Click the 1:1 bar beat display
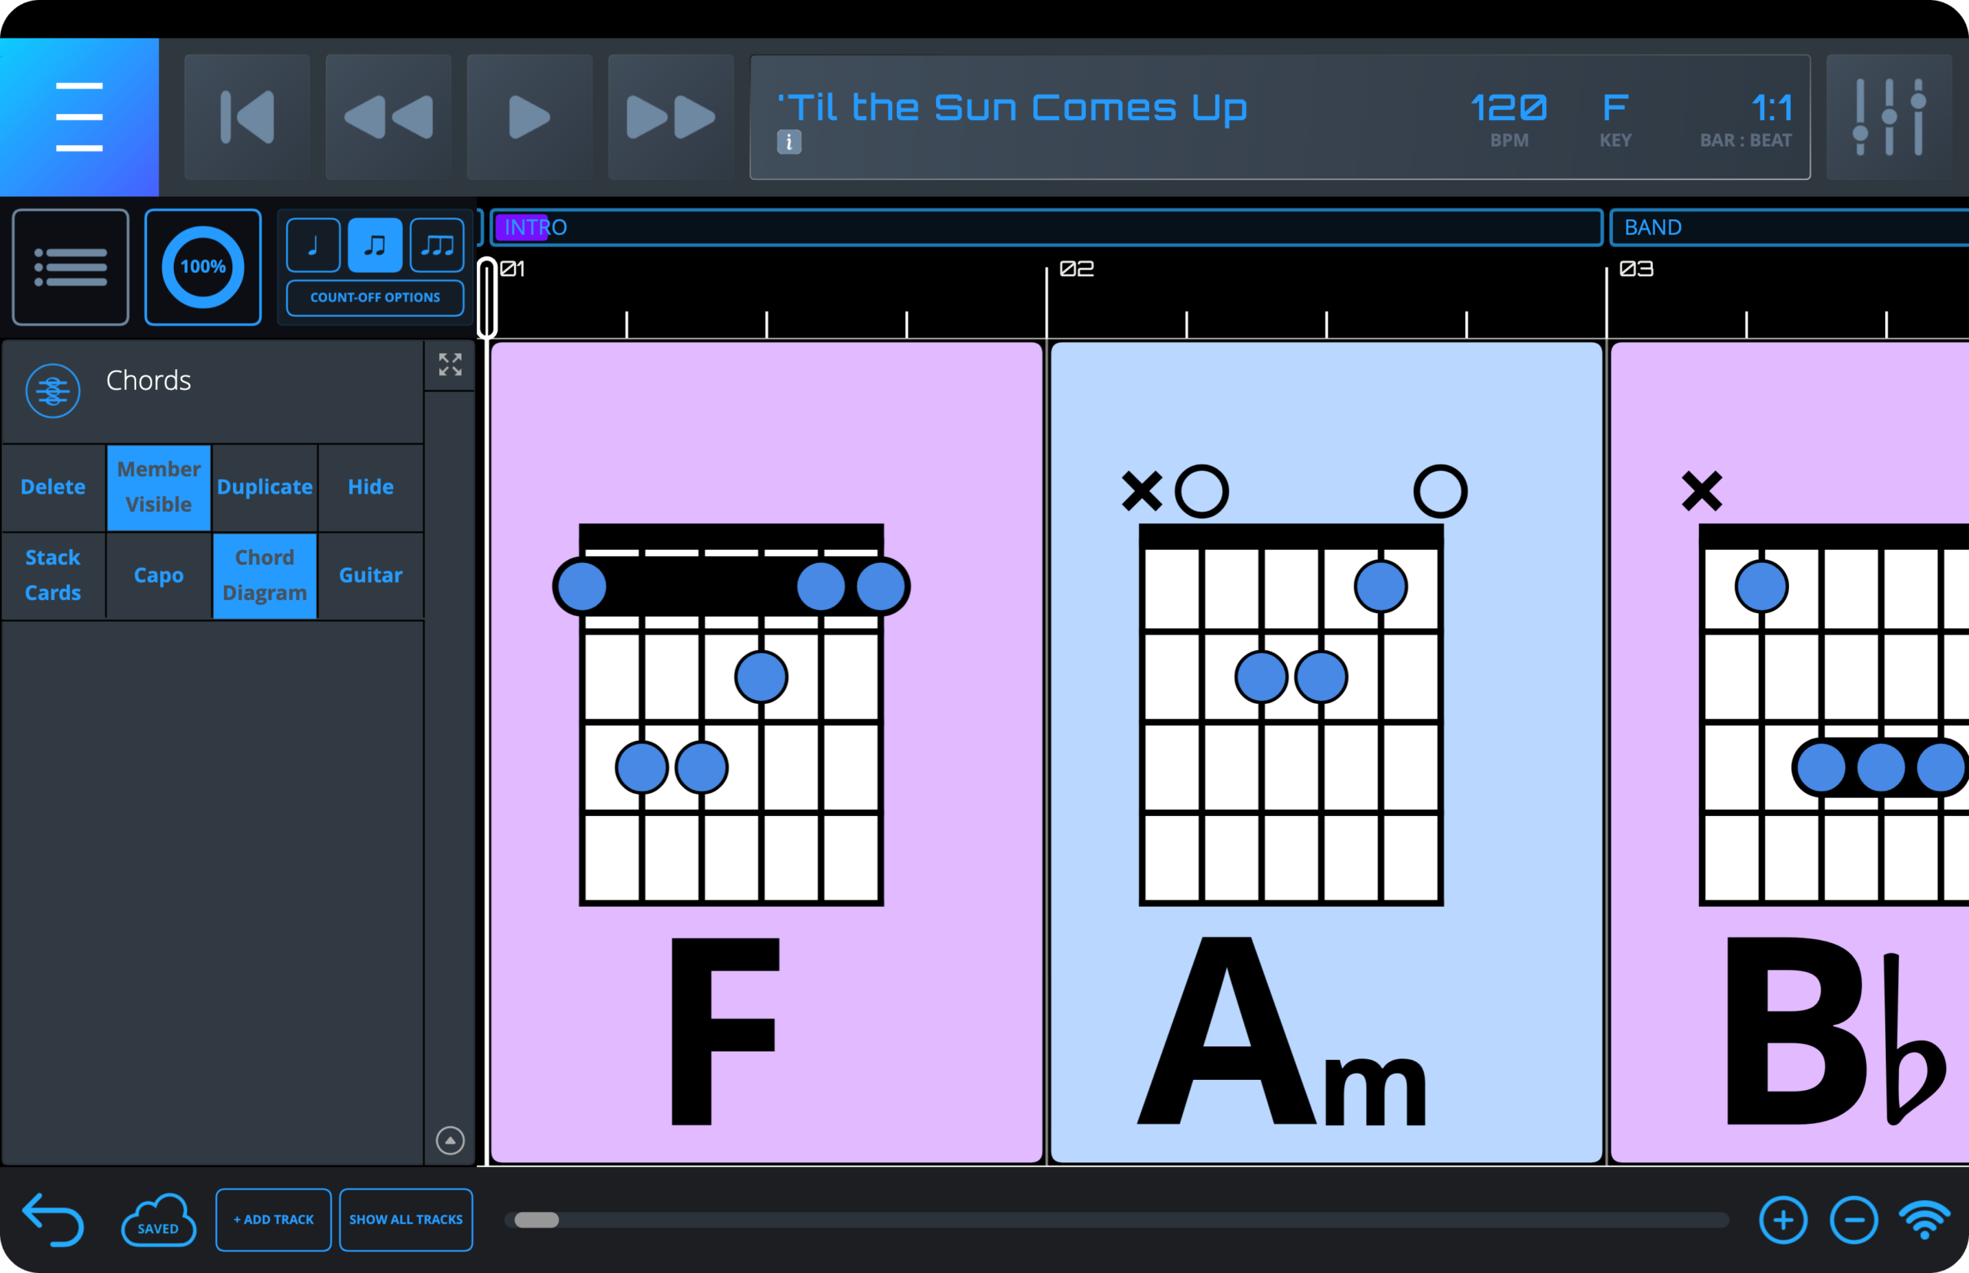 (x=1772, y=108)
